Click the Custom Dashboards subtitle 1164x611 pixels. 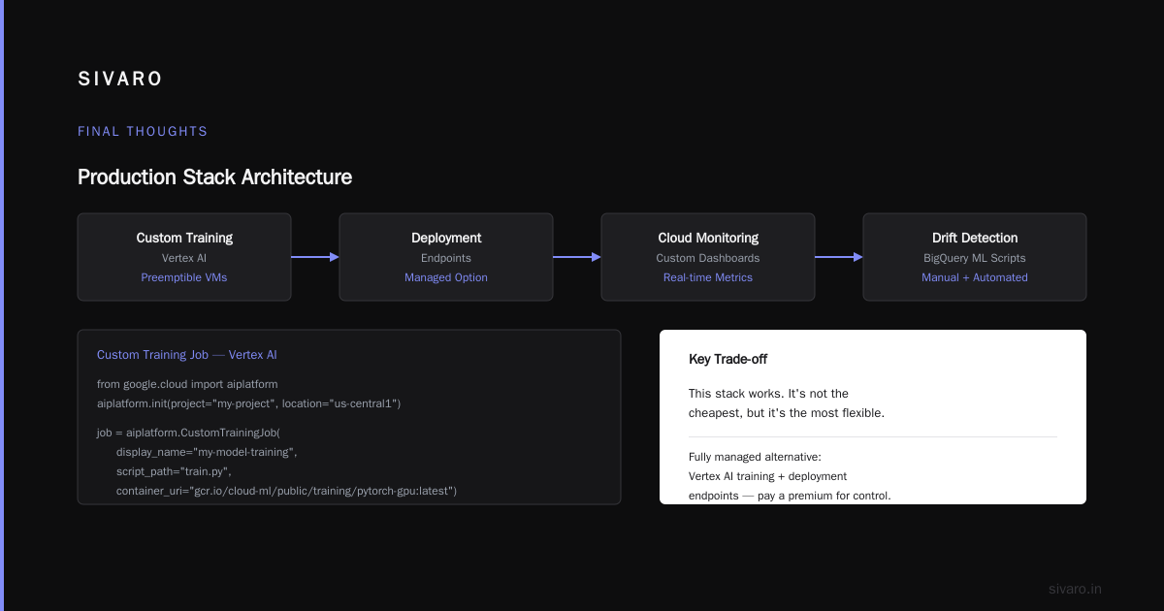[708, 258]
